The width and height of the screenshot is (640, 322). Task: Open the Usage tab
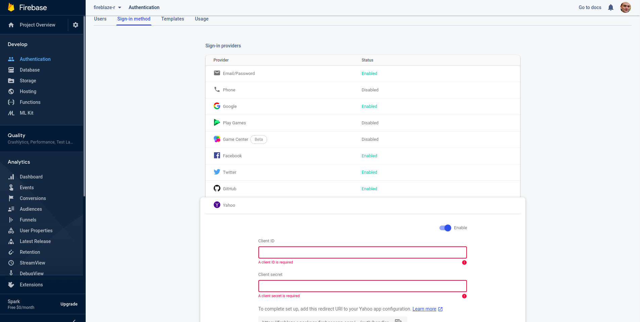202,19
